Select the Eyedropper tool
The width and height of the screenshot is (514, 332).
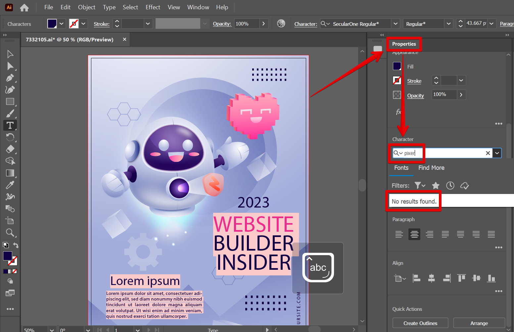click(10, 185)
